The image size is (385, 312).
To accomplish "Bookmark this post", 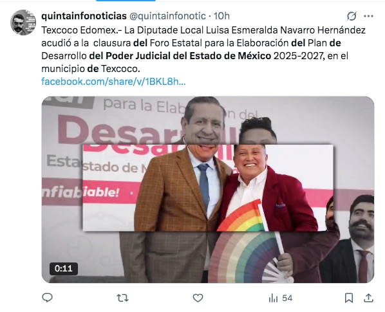I will tap(349, 298).
